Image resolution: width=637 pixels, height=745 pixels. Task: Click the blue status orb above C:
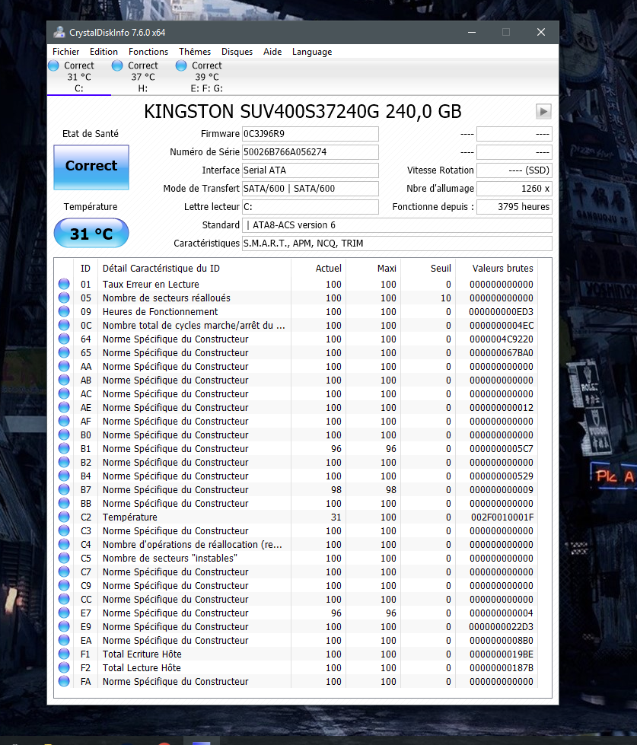click(54, 65)
